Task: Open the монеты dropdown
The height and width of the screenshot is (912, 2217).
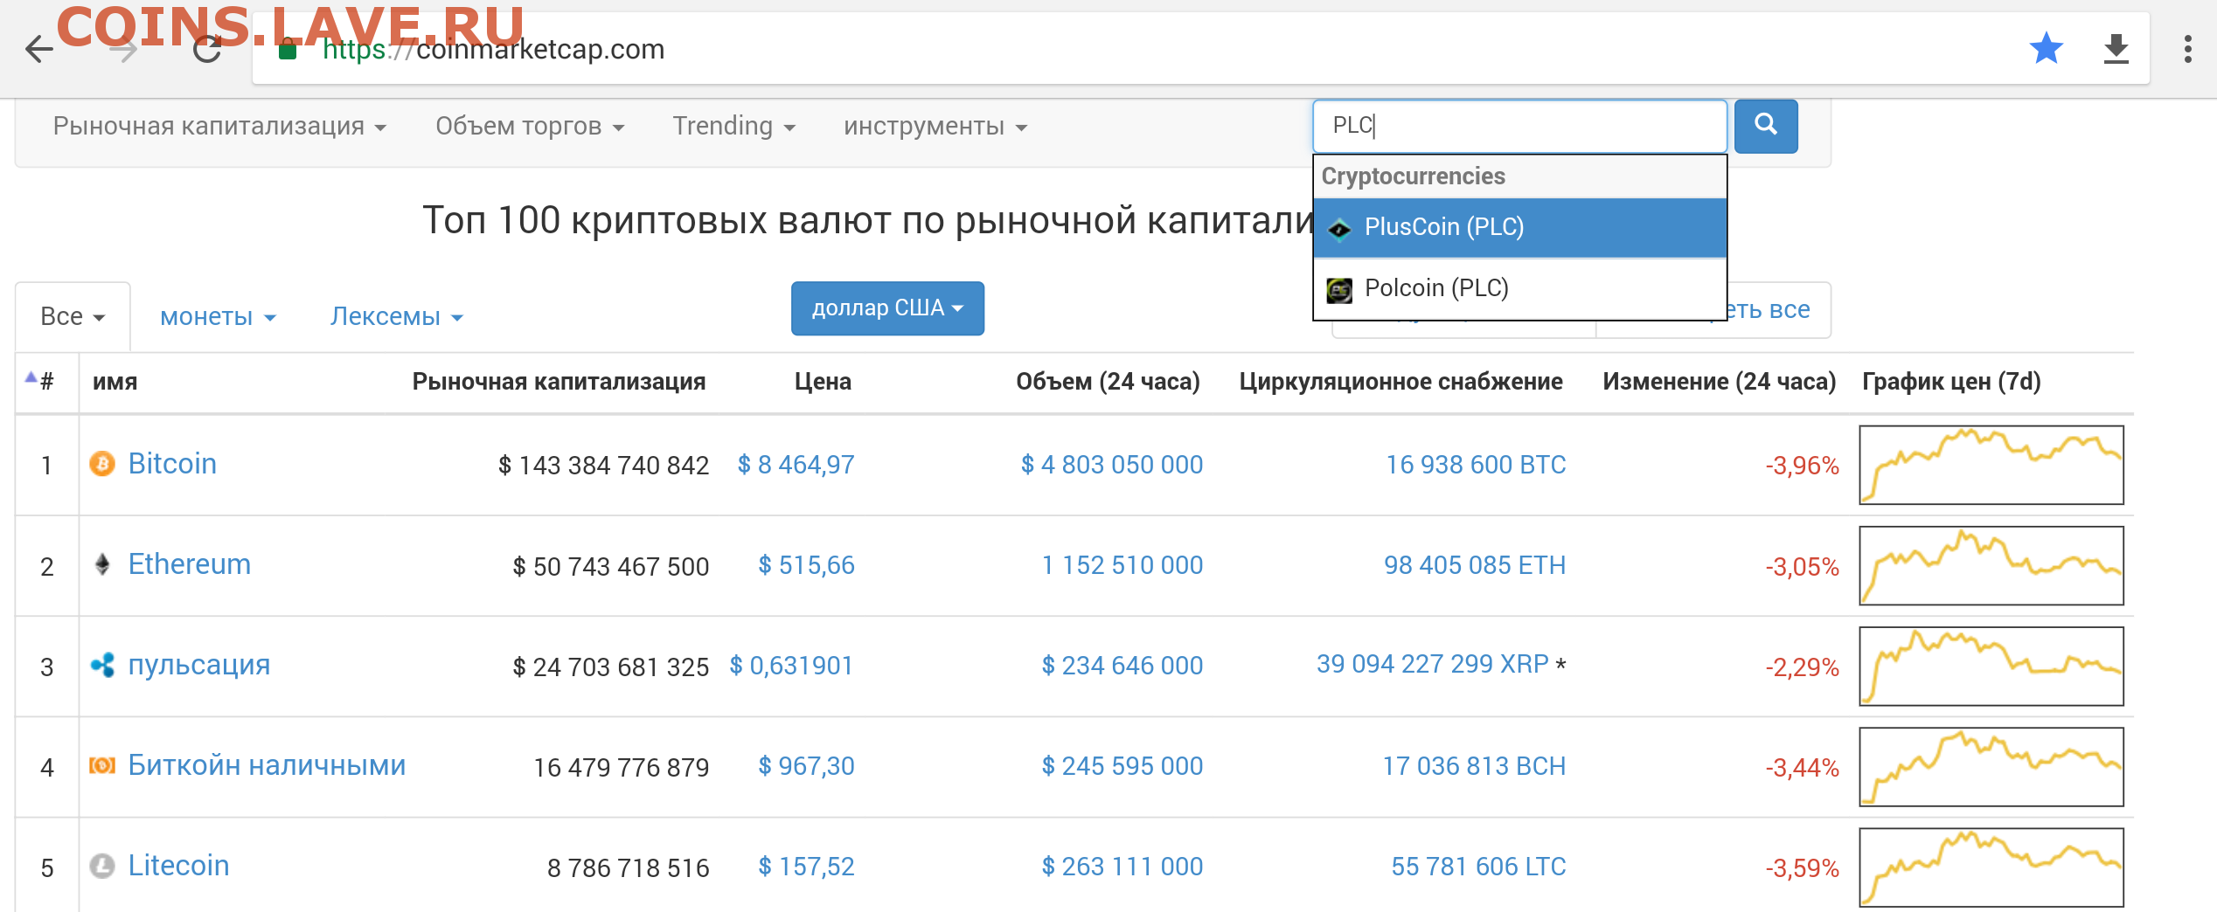Action: (x=218, y=316)
